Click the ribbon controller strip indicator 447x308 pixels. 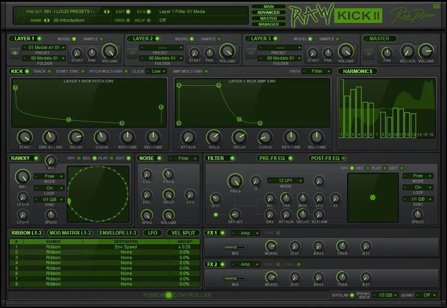[x=169, y=295]
